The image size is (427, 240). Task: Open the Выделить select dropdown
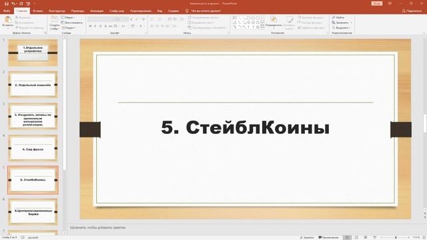tap(341, 28)
